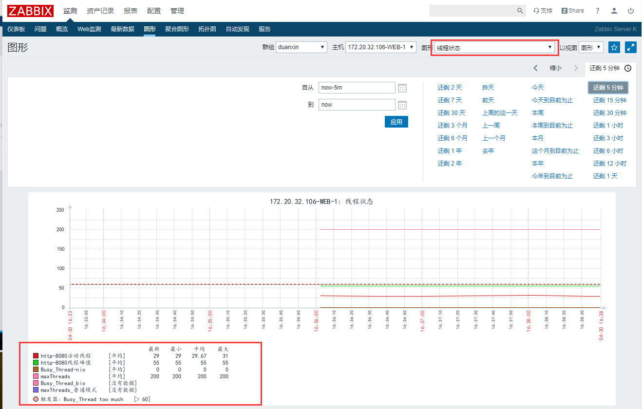
Task: Select 去年 range
Action: tap(488, 151)
